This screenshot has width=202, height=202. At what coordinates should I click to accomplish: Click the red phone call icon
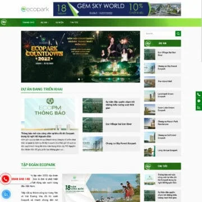pyautogui.click(x=5, y=179)
